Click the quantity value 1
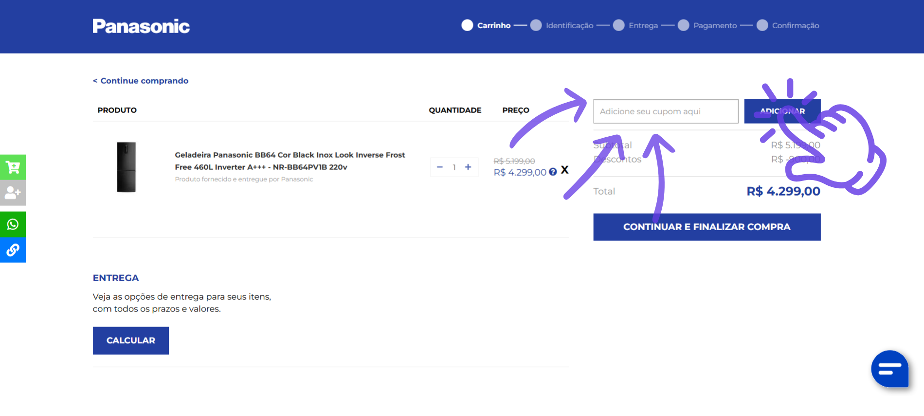The image size is (924, 416). [454, 167]
